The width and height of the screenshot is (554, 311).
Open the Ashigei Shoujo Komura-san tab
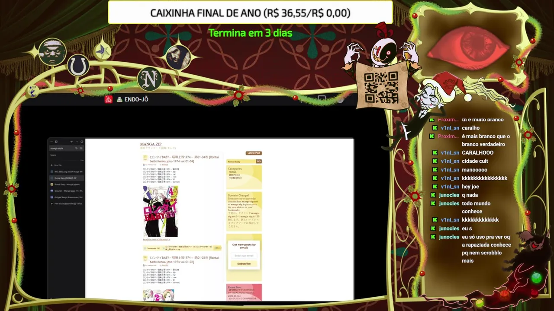click(x=66, y=197)
